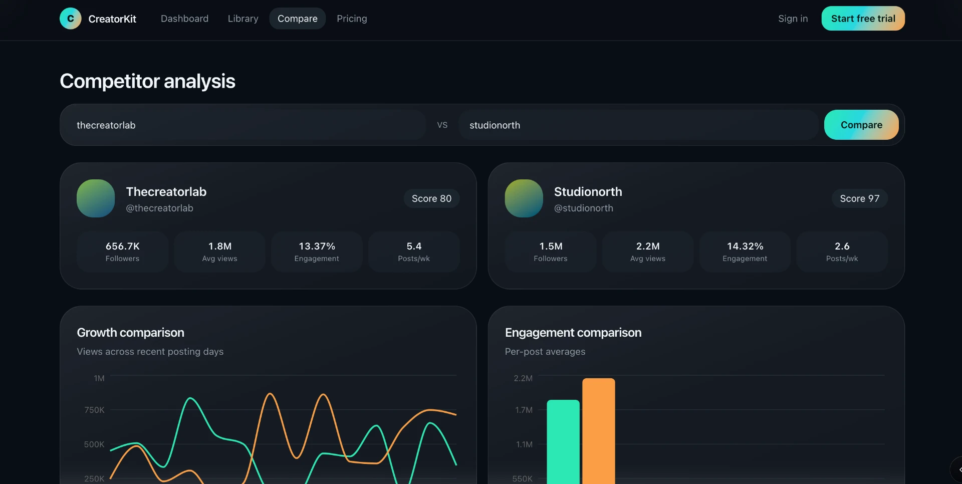Screen dimensions: 962x484
Task: Focus the studionorth account input field
Action: point(638,125)
